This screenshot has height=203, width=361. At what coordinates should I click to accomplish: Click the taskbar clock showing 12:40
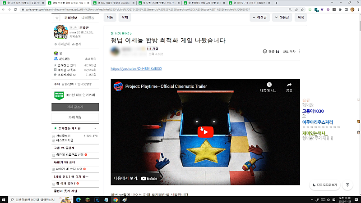coord(345,199)
